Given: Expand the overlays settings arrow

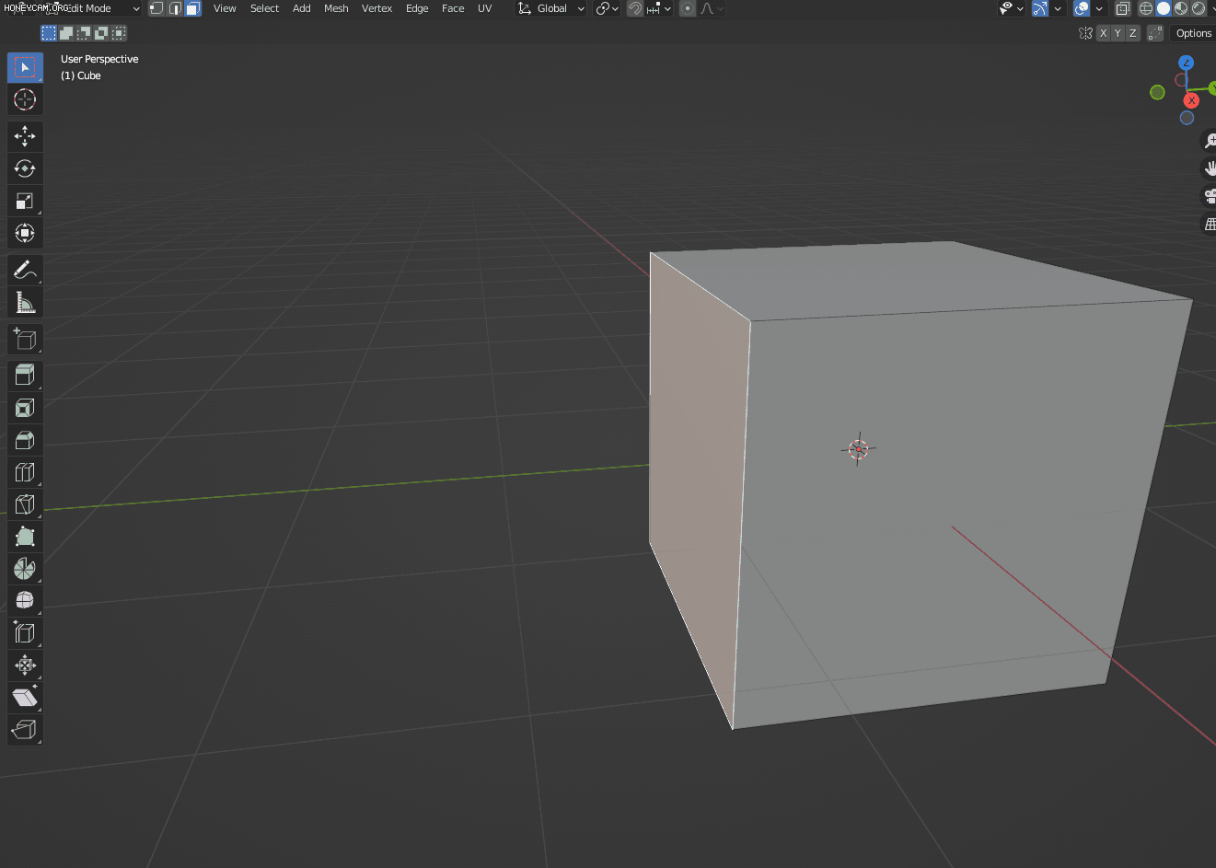Looking at the screenshot, I should pyautogui.click(x=1099, y=8).
